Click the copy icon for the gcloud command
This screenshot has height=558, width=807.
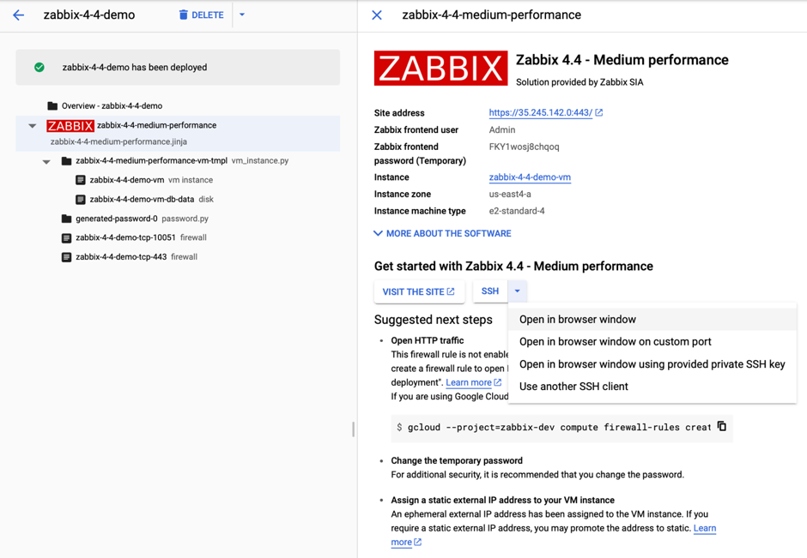pyautogui.click(x=722, y=426)
